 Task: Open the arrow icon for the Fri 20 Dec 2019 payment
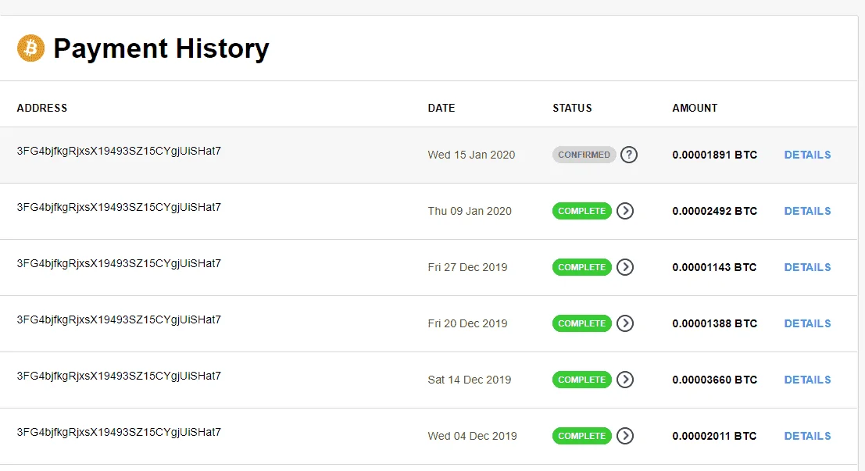point(625,323)
